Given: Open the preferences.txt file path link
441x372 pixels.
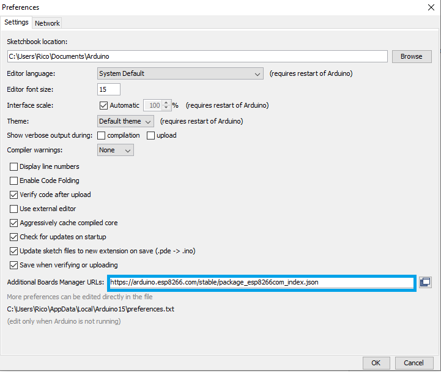Looking at the screenshot, I should (91, 309).
